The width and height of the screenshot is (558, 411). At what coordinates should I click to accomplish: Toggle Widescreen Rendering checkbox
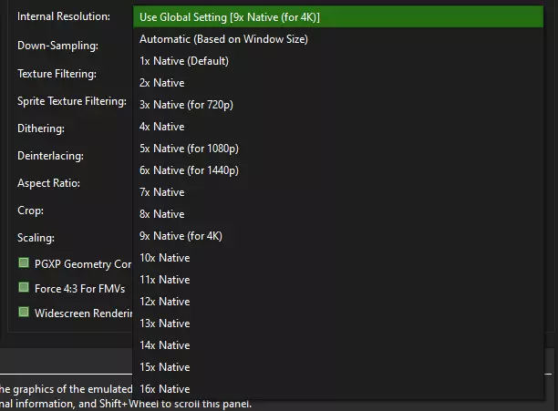tap(24, 313)
